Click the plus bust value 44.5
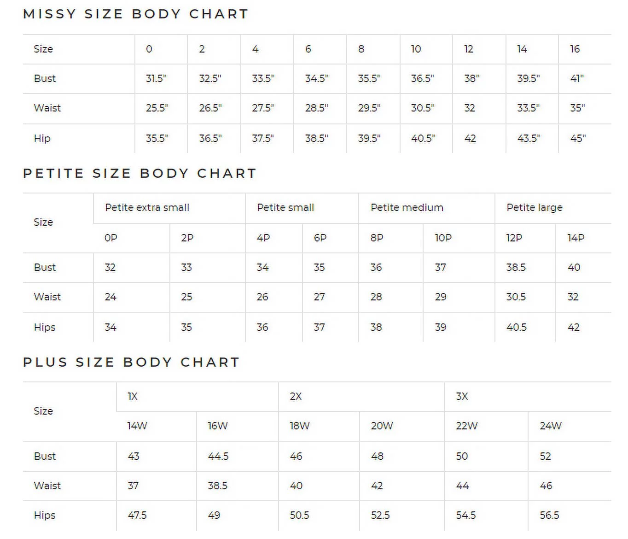 pos(218,456)
